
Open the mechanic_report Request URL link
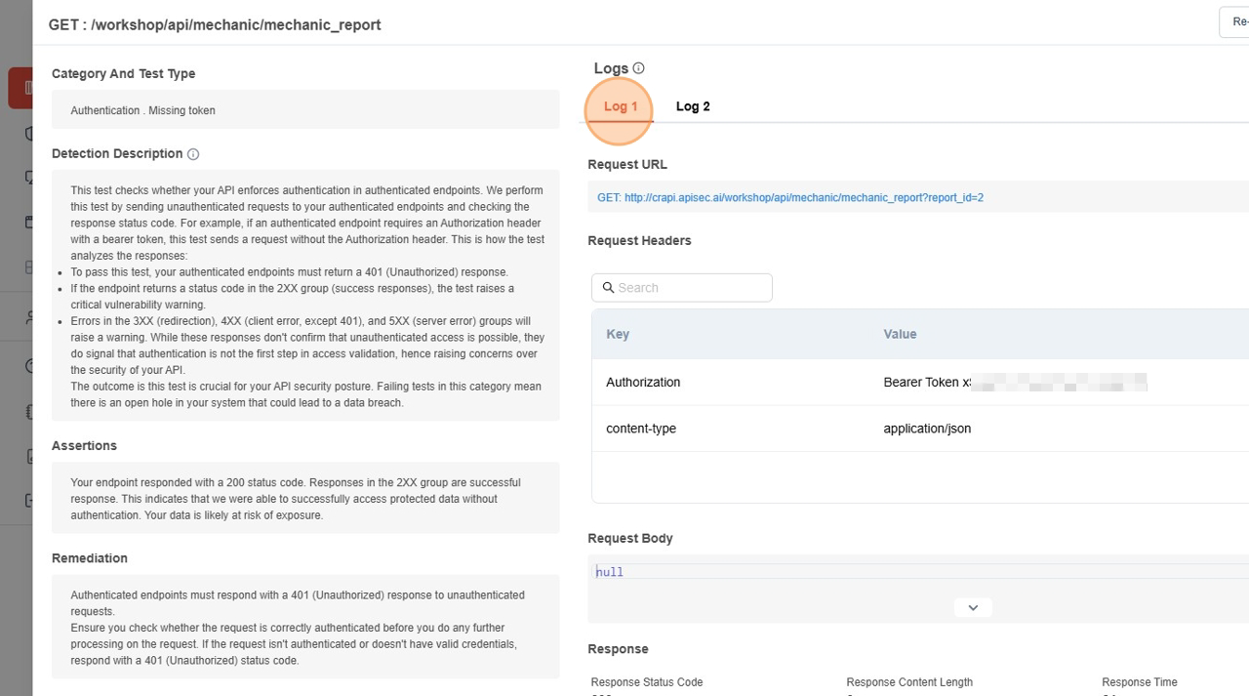point(789,197)
